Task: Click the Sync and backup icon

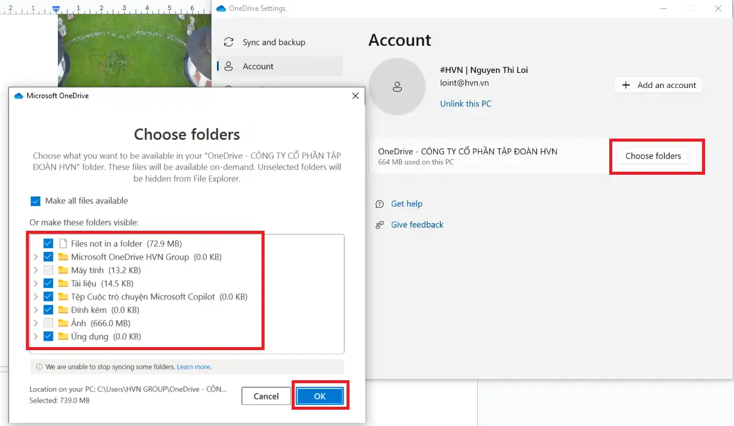Action: pos(228,42)
